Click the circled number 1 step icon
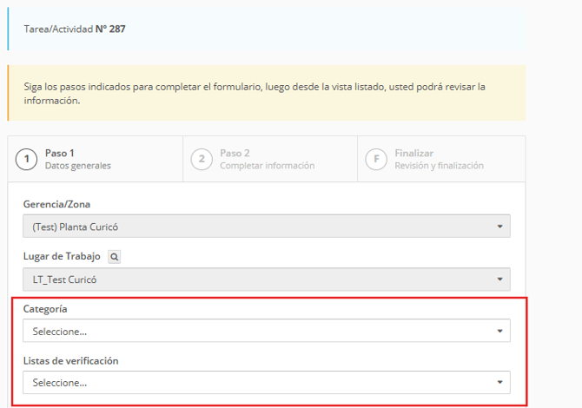Viewport: 582px width, 408px height. coord(28,160)
